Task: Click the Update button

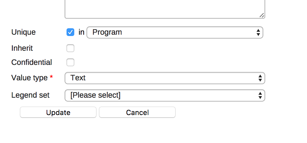Action: pyautogui.click(x=58, y=112)
